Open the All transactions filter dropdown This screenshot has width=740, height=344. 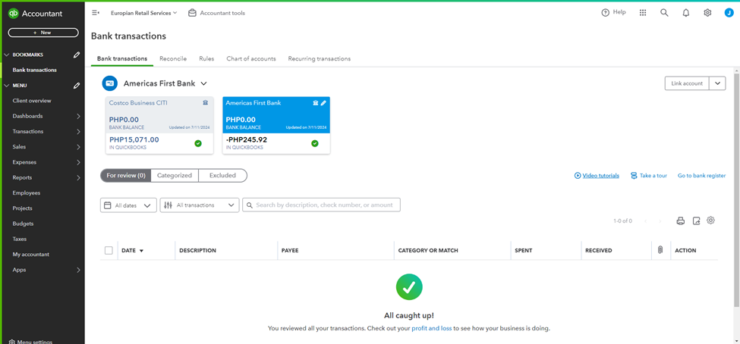pyautogui.click(x=200, y=205)
